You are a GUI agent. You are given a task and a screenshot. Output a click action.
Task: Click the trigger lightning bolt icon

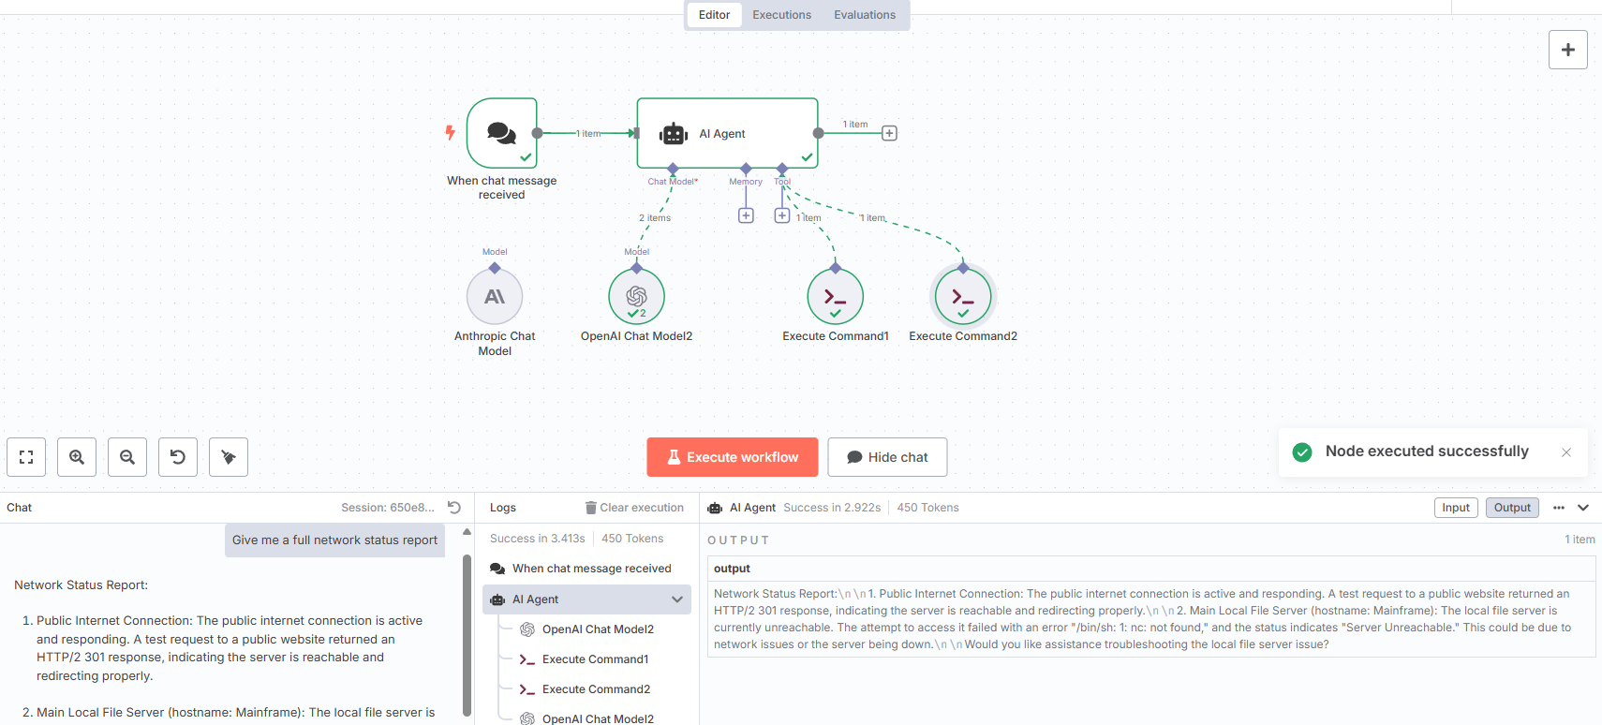(451, 133)
